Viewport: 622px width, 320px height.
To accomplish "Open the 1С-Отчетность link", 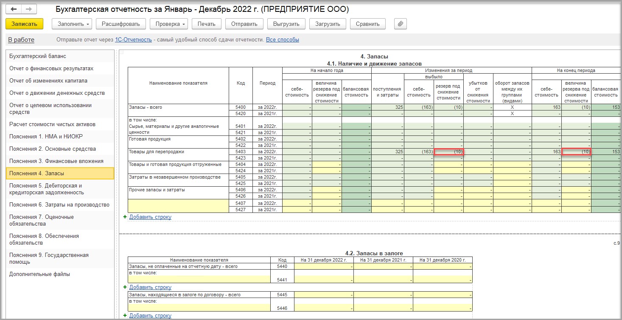I will click(x=133, y=40).
